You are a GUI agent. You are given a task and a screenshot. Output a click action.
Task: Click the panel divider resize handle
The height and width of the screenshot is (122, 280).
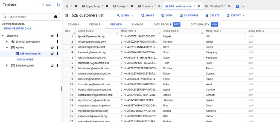[x=62, y=89]
